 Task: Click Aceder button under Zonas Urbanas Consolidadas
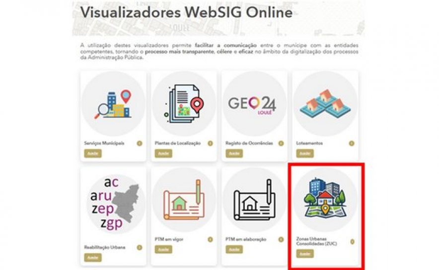tap(305, 254)
